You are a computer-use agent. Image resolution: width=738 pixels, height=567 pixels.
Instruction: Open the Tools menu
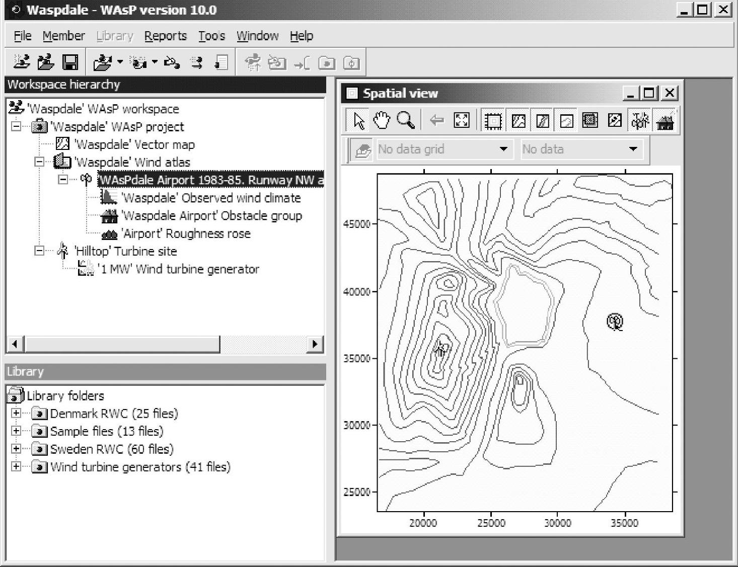click(x=211, y=36)
